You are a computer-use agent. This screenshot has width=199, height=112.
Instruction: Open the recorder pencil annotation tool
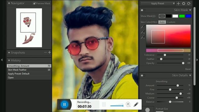[136, 105]
